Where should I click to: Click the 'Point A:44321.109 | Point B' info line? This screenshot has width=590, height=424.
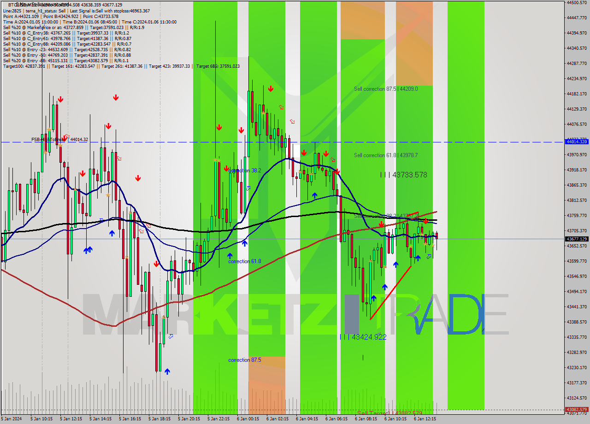[61, 16]
